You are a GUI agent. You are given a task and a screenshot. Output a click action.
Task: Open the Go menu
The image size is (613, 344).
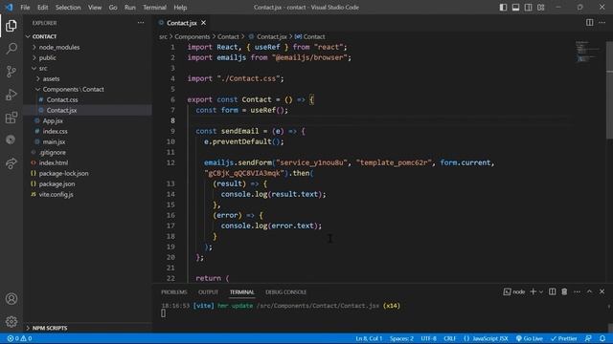point(113,8)
